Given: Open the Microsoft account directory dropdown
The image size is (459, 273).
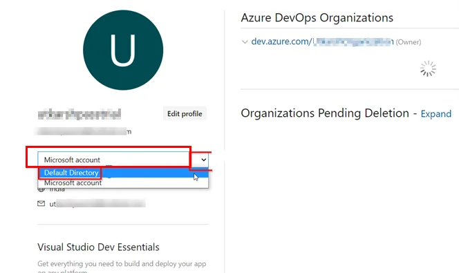Looking at the screenshot, I should (123, 160).
